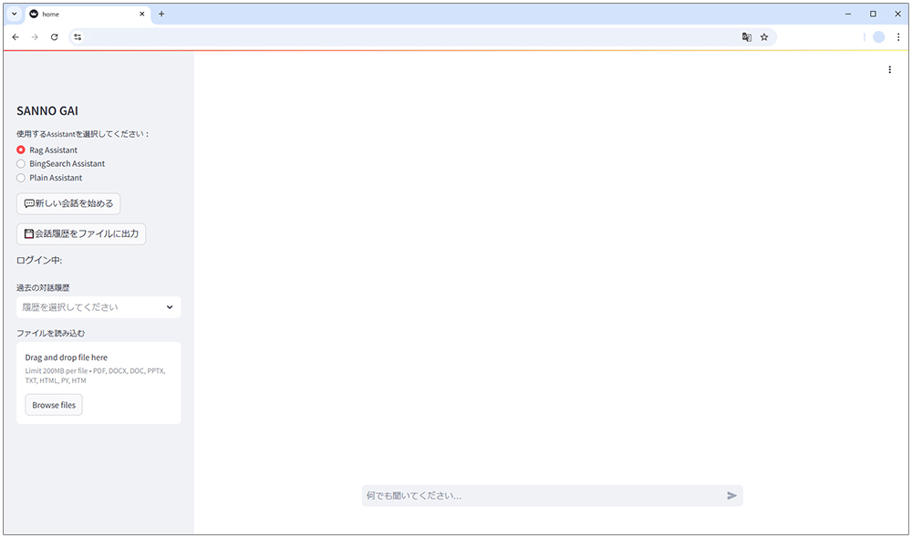Image resolution: width=912 pixels, height=538 pixels.
Task: Click the browser back arrow
Action: tap(16, 37)
